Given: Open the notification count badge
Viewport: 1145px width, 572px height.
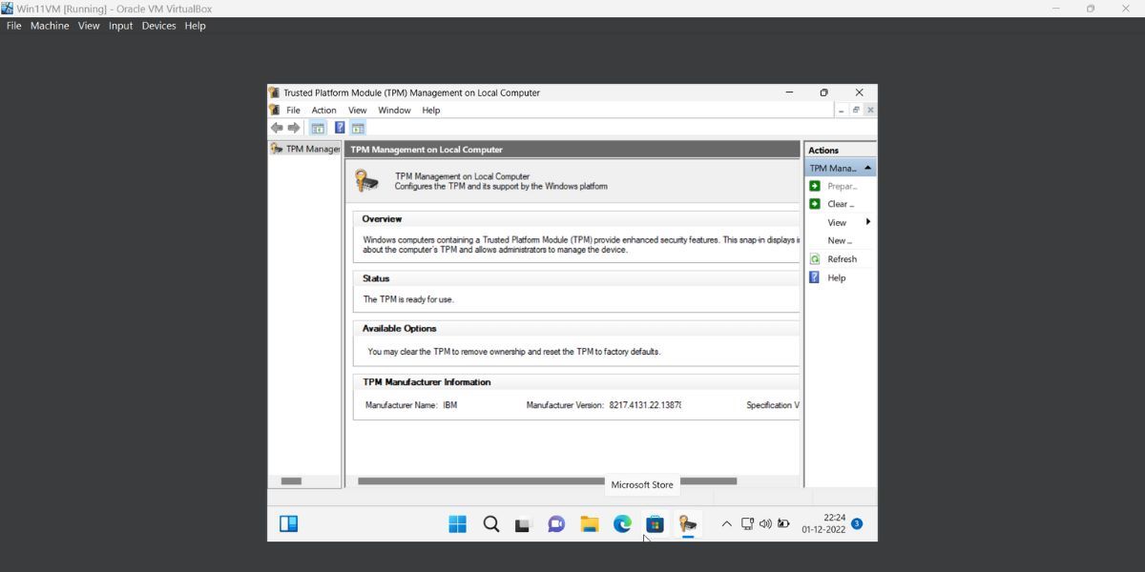Looking at the screenshot, I should [857, 523].
